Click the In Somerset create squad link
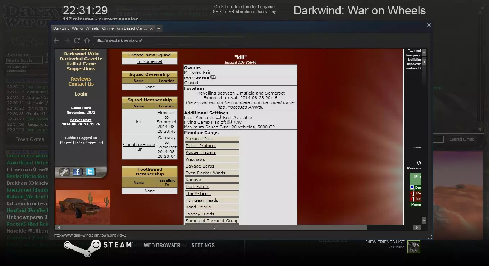The width and height of the screenshot is (489, 266). click(x=150, y=61)
